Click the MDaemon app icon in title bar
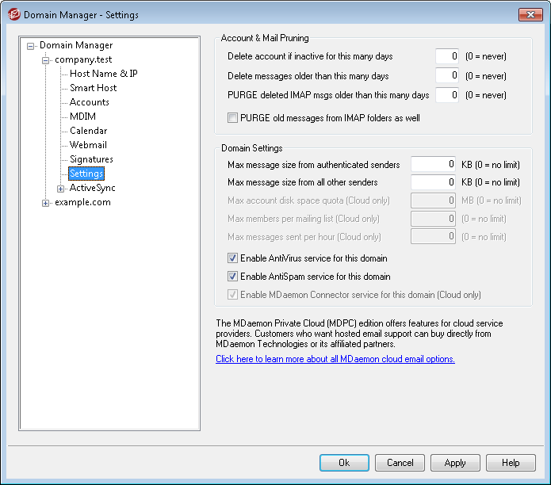 pyautogui.click(x=14, y=15)
